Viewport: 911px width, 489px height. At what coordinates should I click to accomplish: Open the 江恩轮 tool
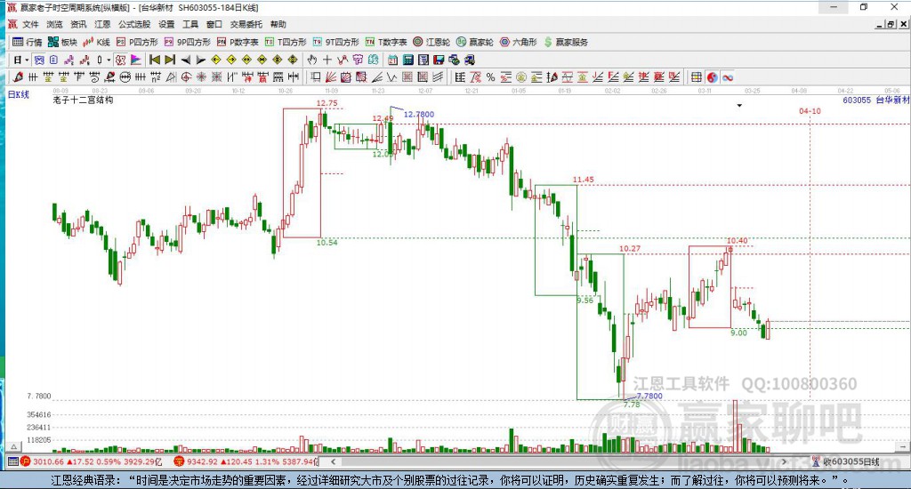(431, 42)
